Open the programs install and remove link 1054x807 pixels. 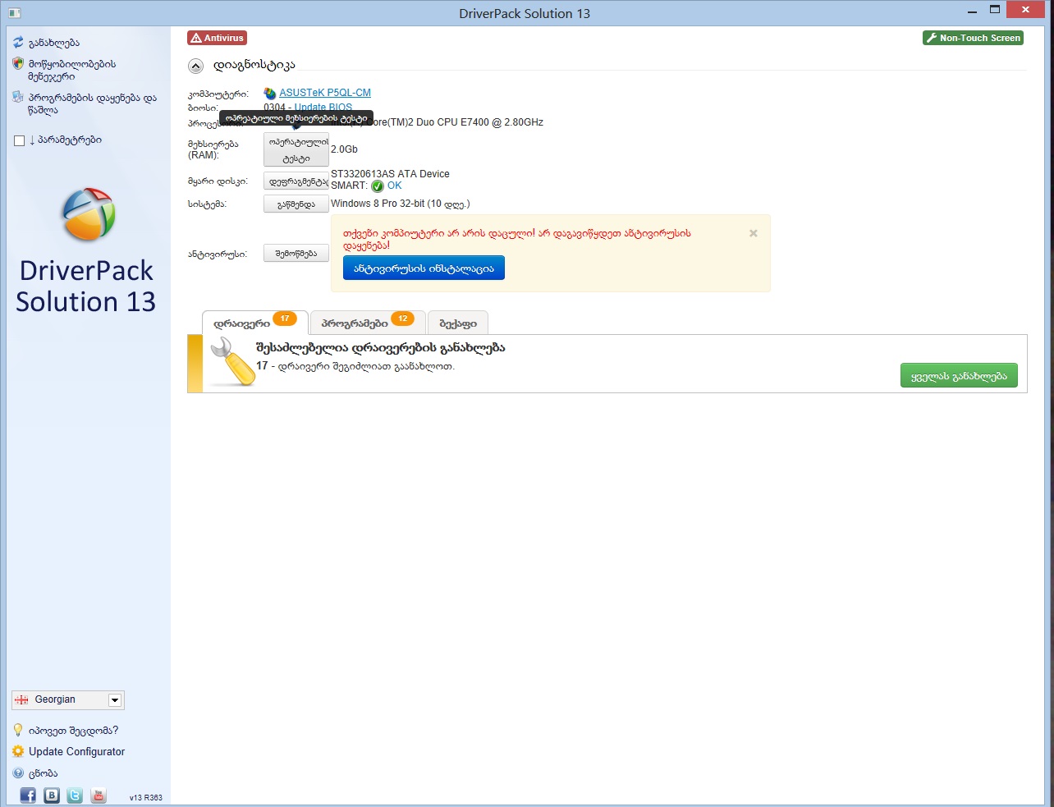click(93, 103)
